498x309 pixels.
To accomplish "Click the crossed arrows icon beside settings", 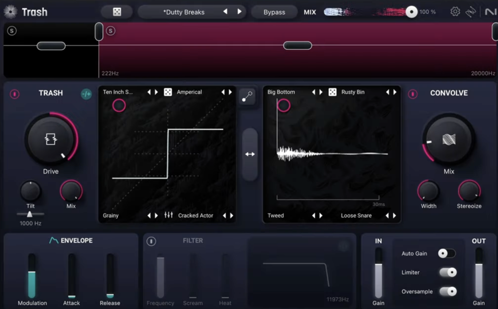I will tap(471, 12).
